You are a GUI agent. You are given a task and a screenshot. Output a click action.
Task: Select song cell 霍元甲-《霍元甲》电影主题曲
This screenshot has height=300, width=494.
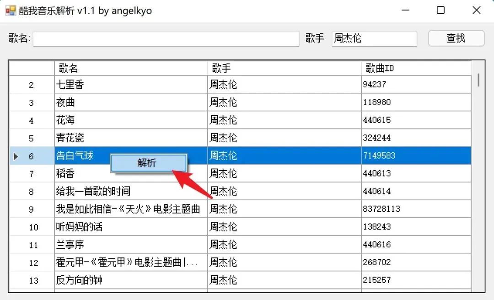click(x=131, y=262)
